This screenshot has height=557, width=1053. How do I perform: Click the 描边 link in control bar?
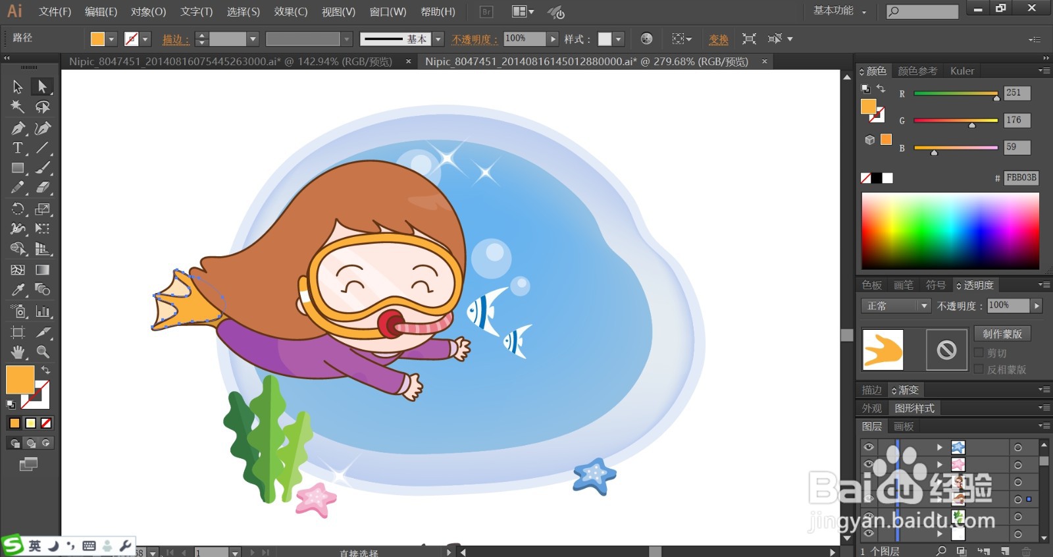(176, 40)
